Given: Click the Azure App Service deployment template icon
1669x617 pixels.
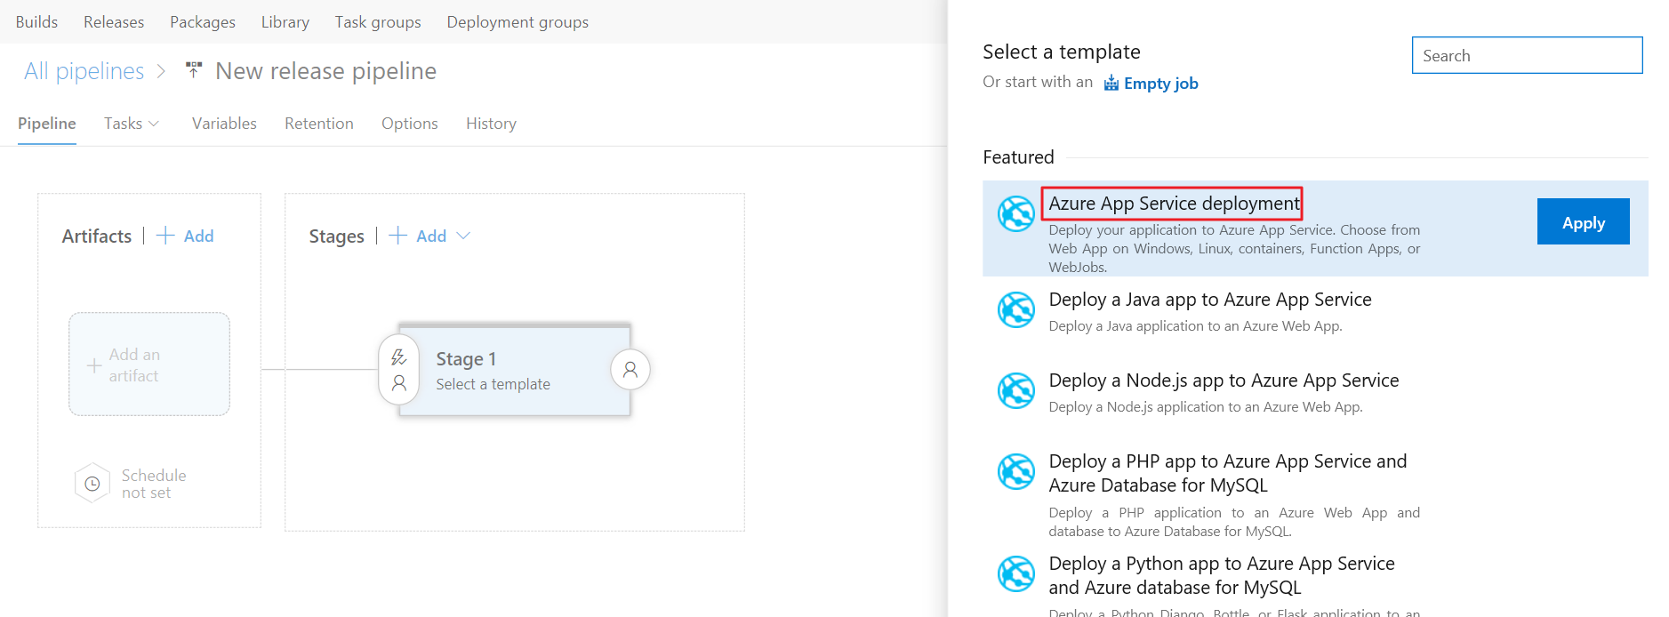Looking at the screenshot, I should (1015, 213).
